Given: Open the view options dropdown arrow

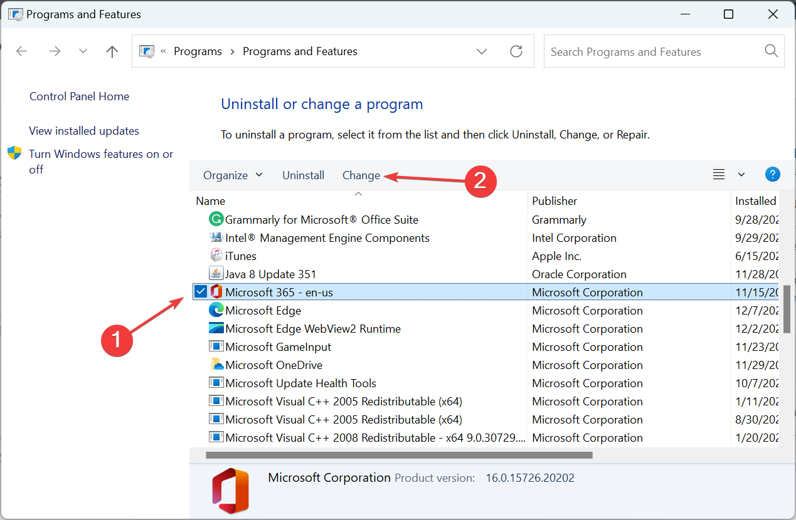Looking at the screenshot, I should (x=741, y=175).
